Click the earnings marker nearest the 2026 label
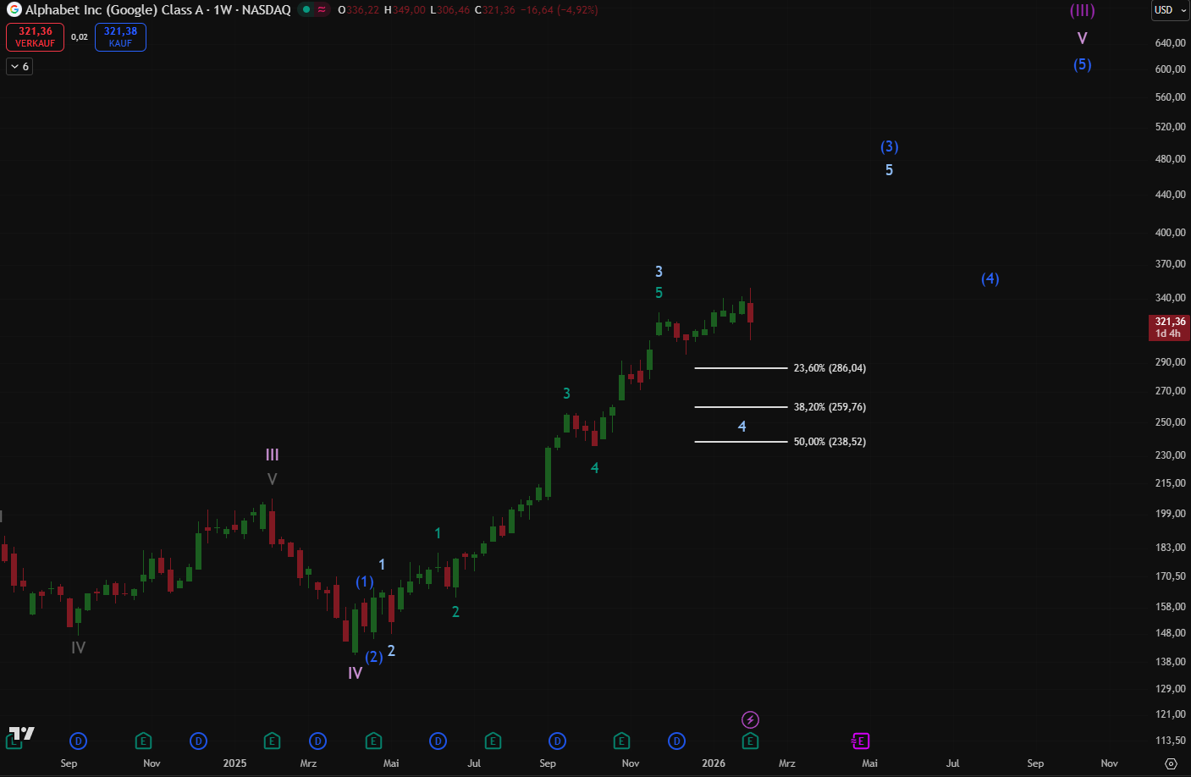The height and width of the screenshot is (777, 1191). point(750,741)
